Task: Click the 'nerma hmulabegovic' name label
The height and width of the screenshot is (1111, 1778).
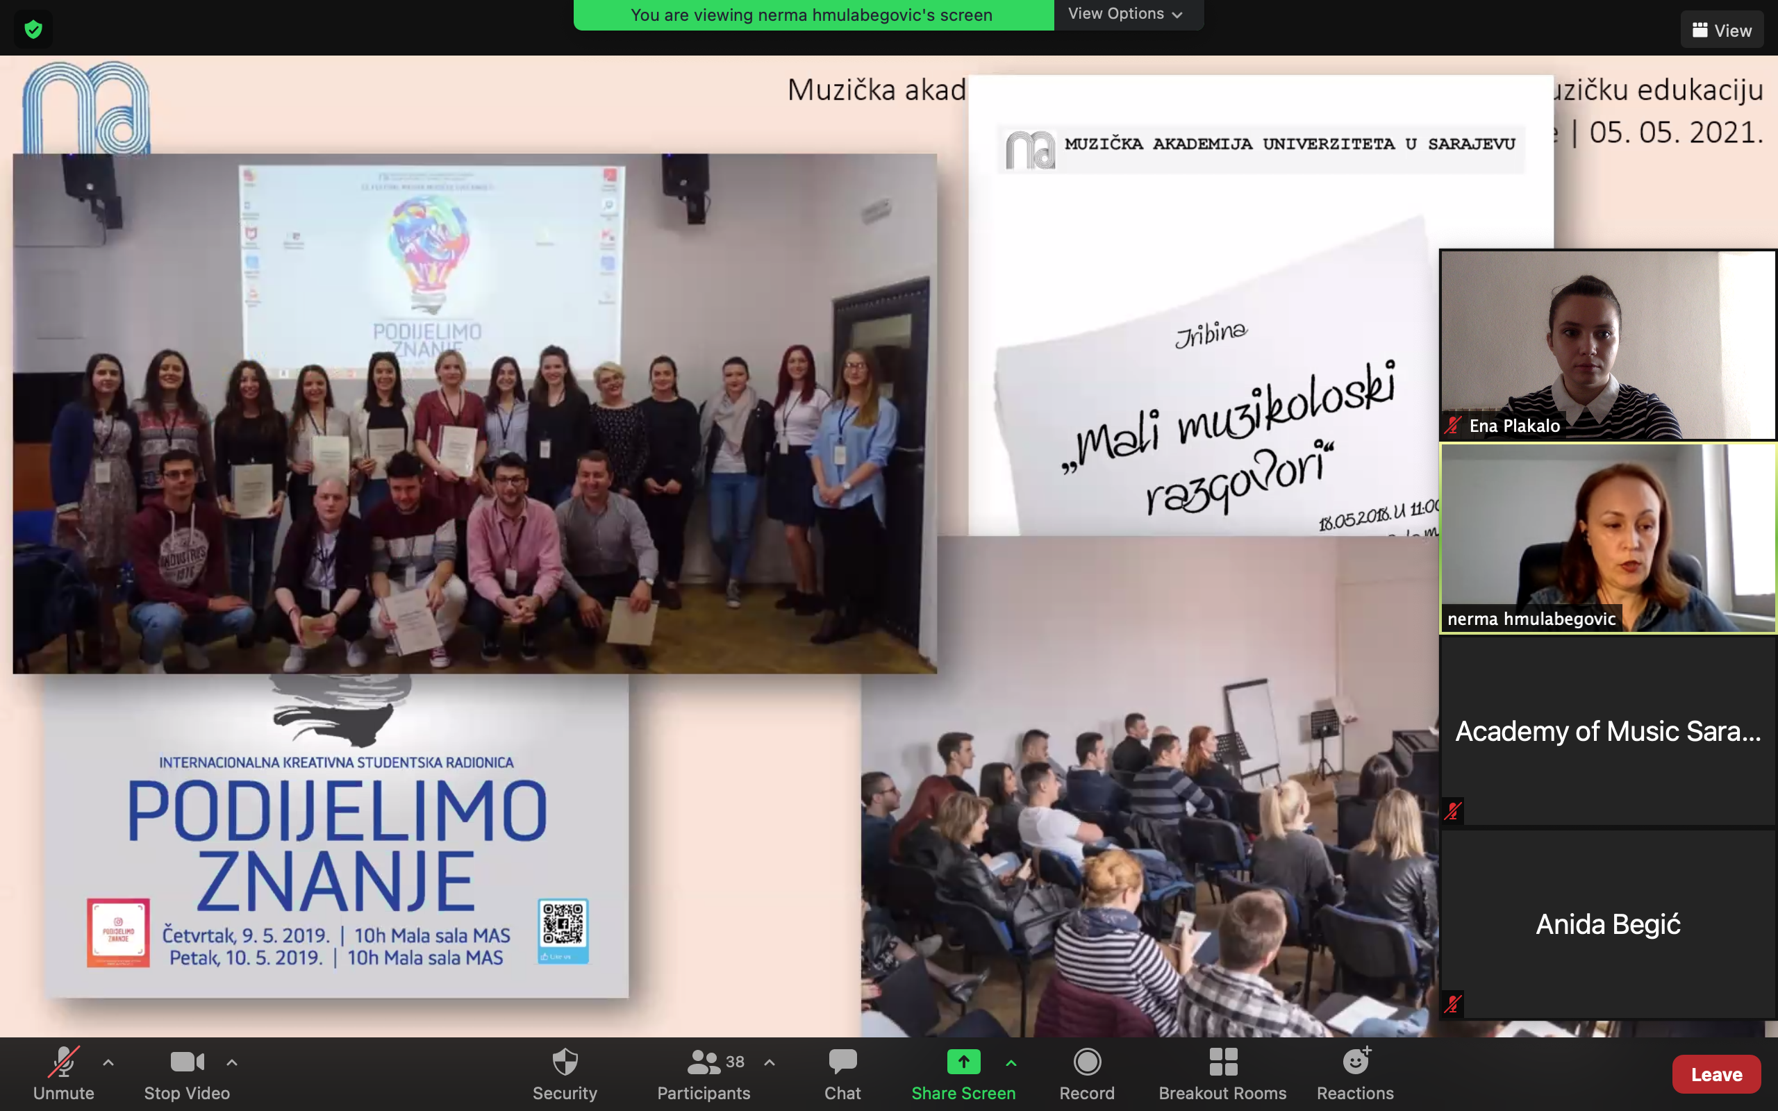Action: tap(1531, 619)
